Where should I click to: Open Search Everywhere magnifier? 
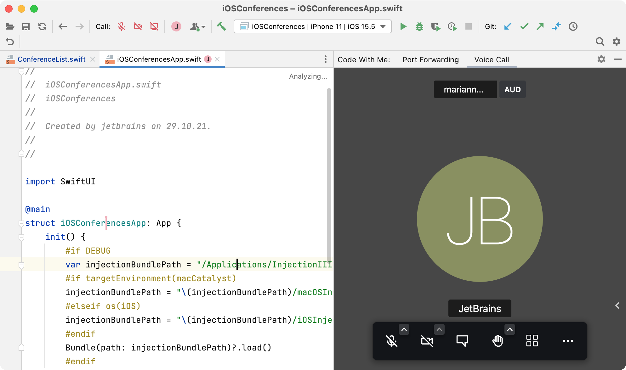tap(600, 42)
